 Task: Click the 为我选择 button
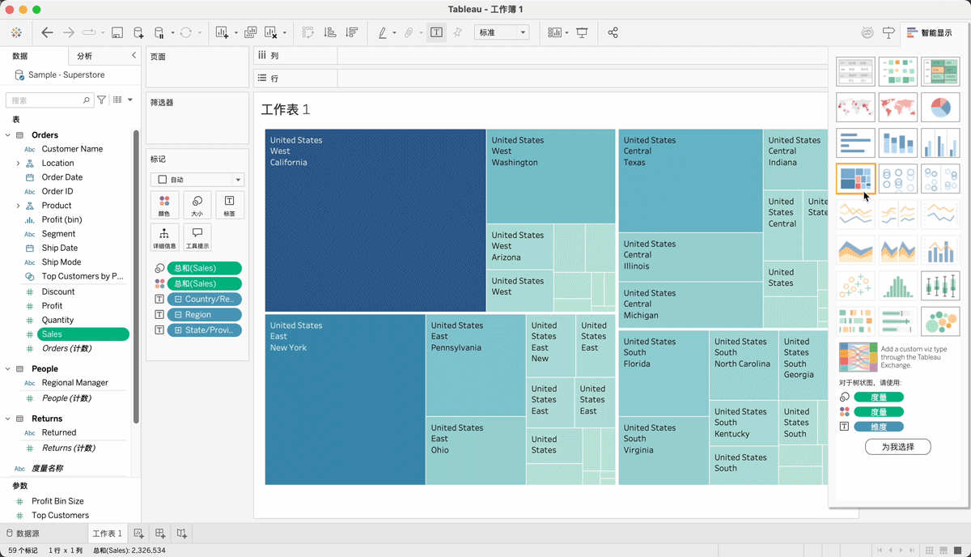coord(897,447)
